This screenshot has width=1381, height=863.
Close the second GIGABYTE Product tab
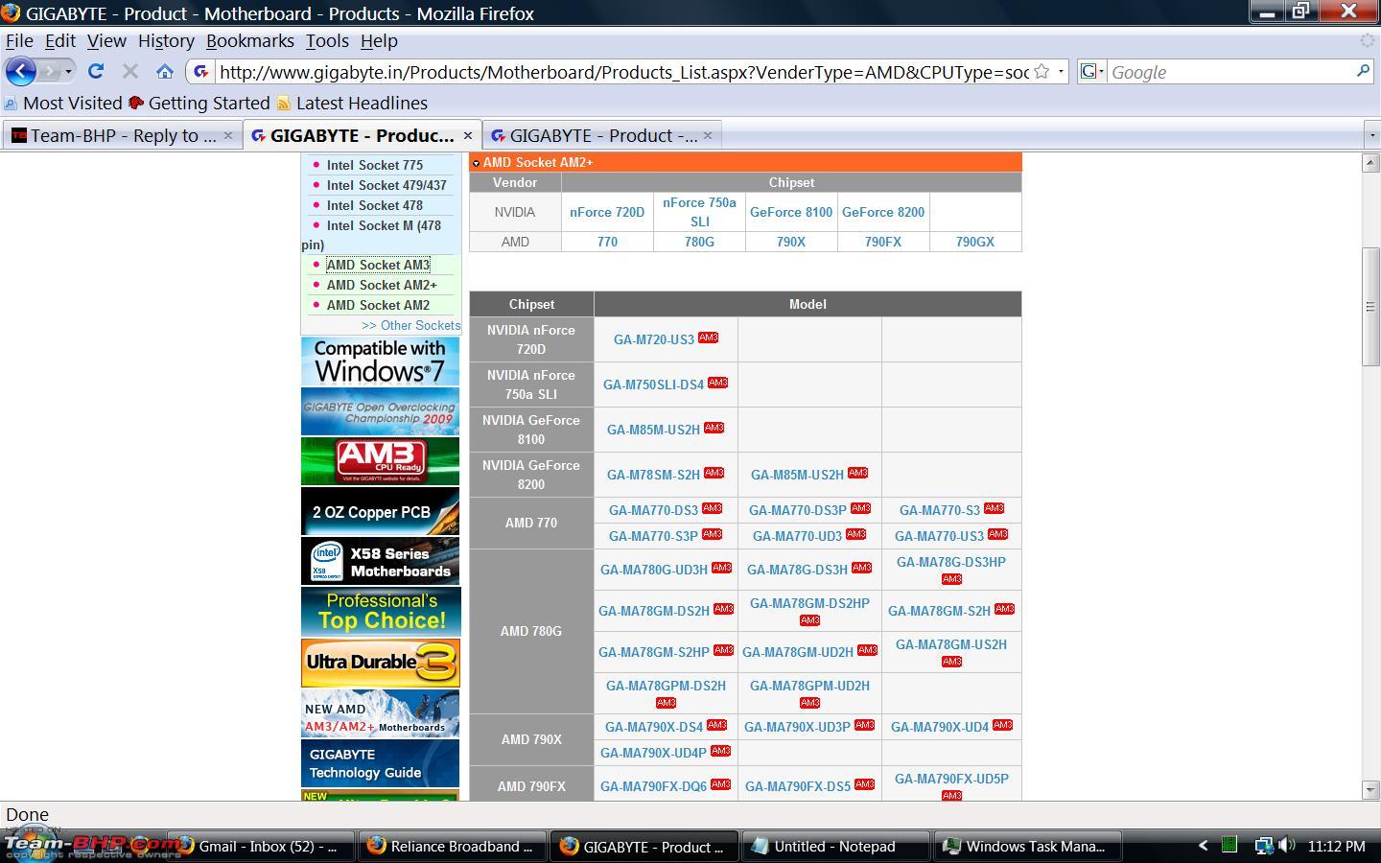[x=707, y=135]
